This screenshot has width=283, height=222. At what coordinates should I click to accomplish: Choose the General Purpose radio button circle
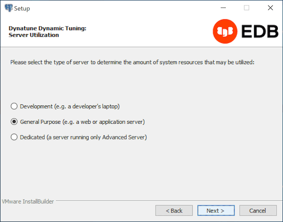(x=14, y=122)
